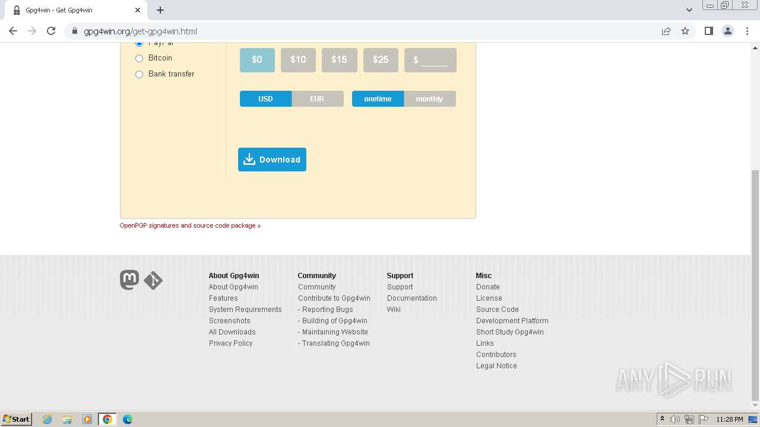Open the Legal Notice link

[496, 366]
